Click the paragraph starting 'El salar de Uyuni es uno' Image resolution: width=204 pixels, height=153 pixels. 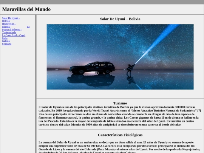click(120, 116)
